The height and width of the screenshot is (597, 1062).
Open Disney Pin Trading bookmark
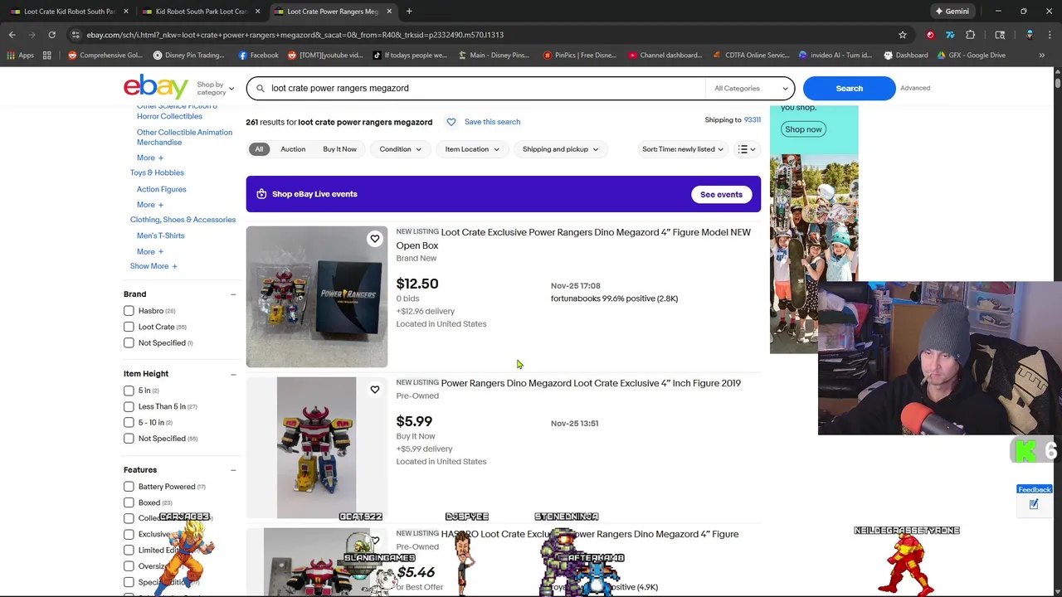pos(188,56)
